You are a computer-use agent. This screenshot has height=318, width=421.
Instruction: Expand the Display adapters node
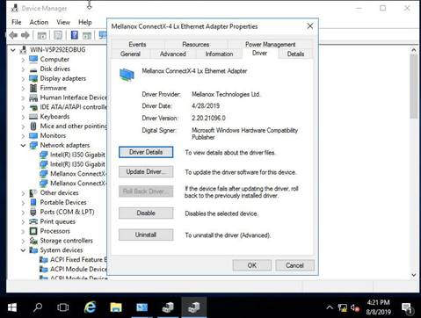[x=23, y=79]
